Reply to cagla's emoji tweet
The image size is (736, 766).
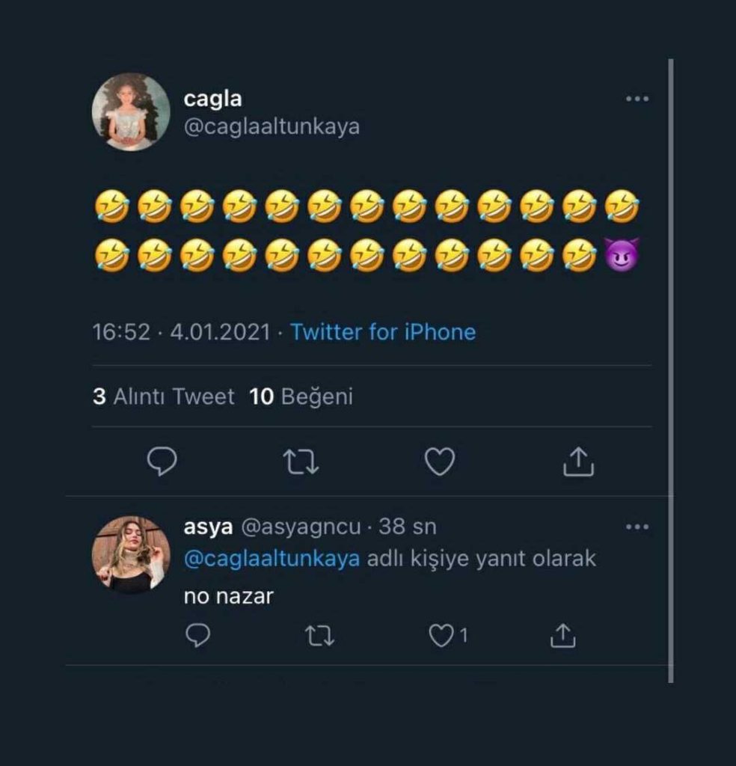tap(162, 462)
